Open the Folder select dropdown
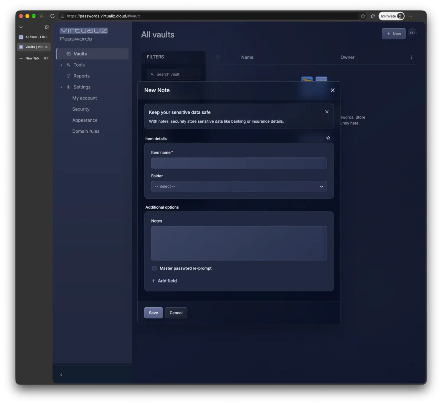442x405 pixels. [x=239, y=186]
